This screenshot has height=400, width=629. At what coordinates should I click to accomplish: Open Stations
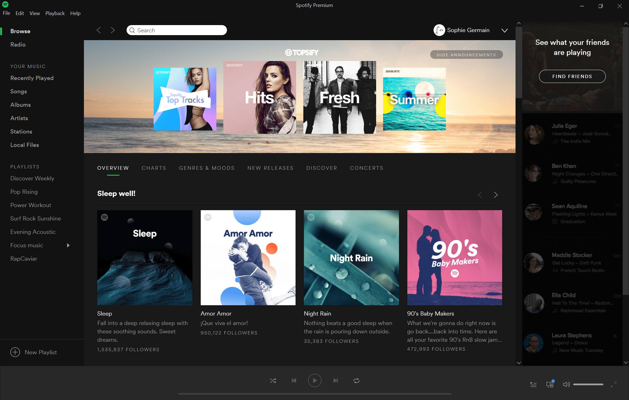[21, 132]
